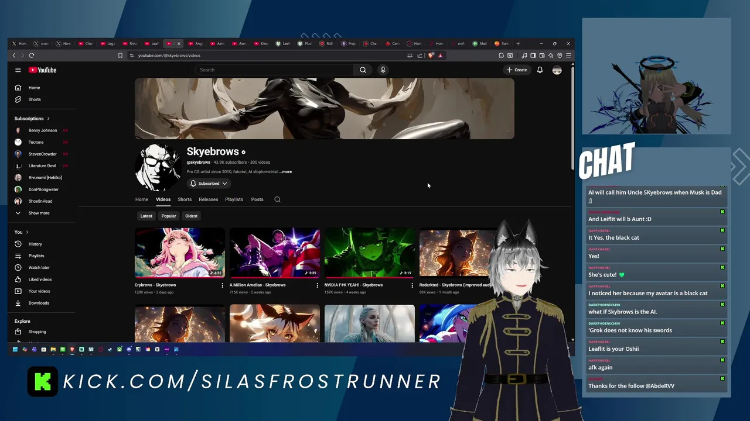750x421 pixels.
Task: Open options menu for Crybrows video
Action: point(222,285)
